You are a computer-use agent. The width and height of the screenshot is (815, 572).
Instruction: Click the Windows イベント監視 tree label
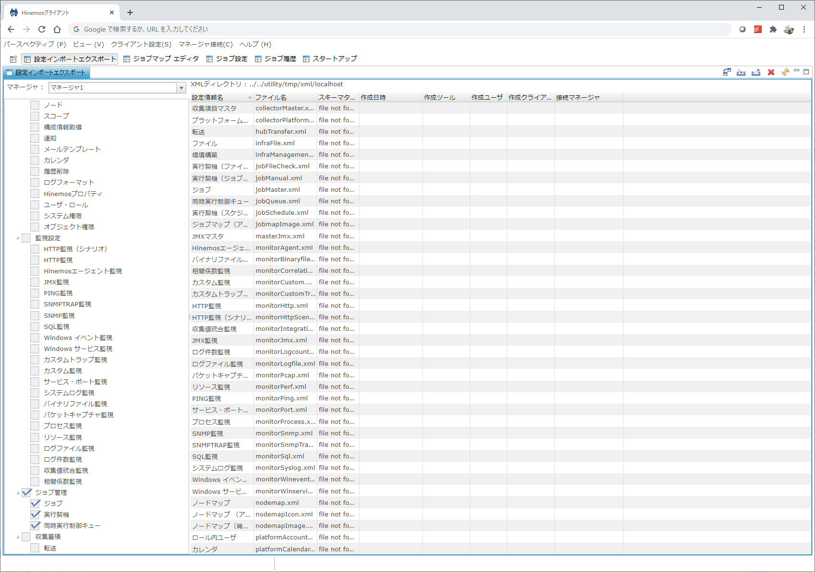78,338
